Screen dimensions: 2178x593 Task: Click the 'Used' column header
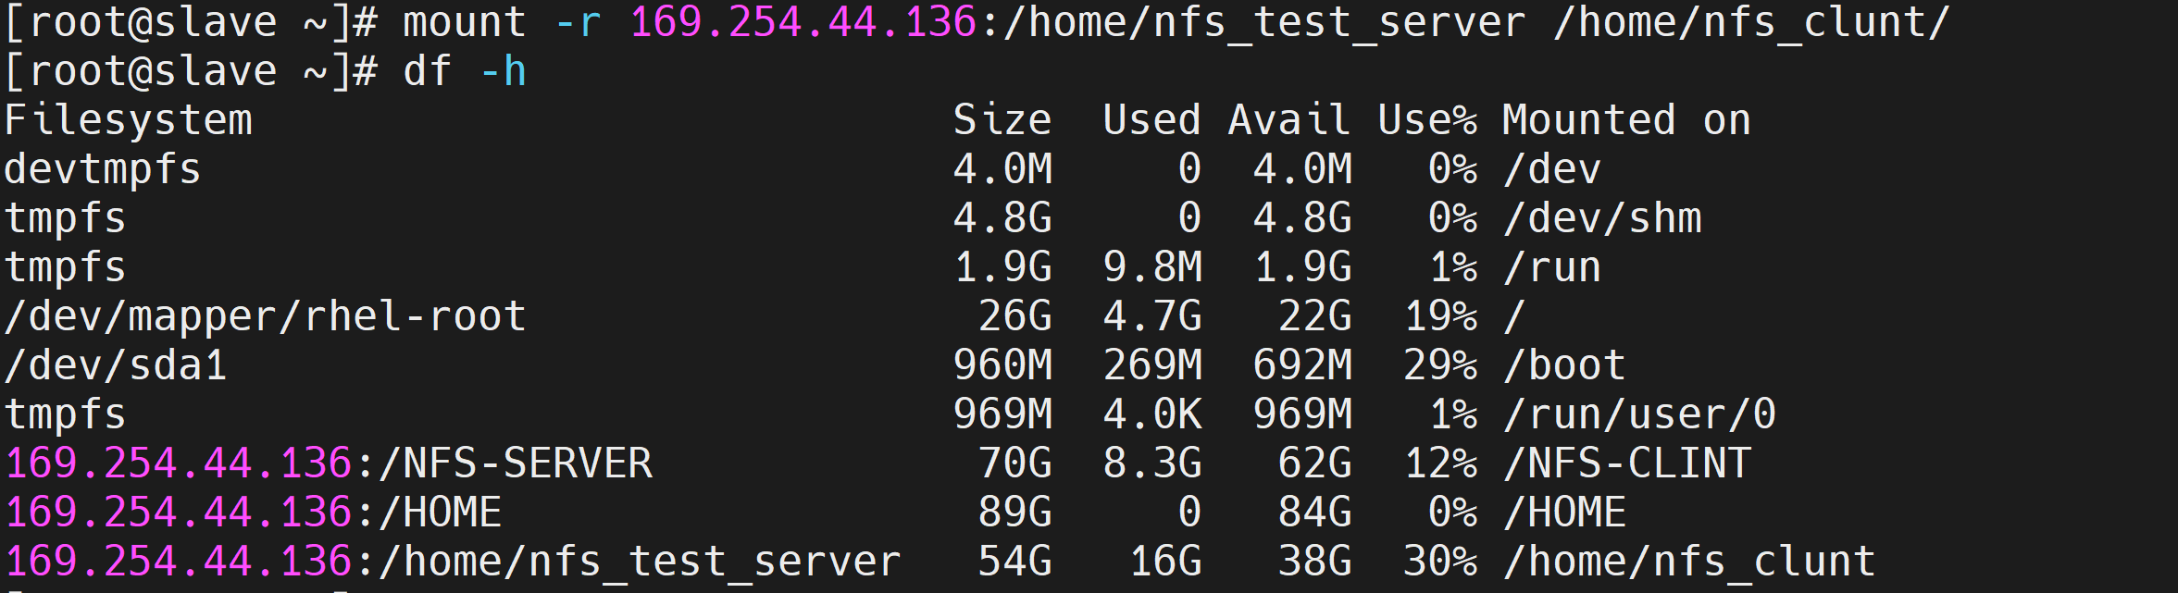pos(1152,120)
